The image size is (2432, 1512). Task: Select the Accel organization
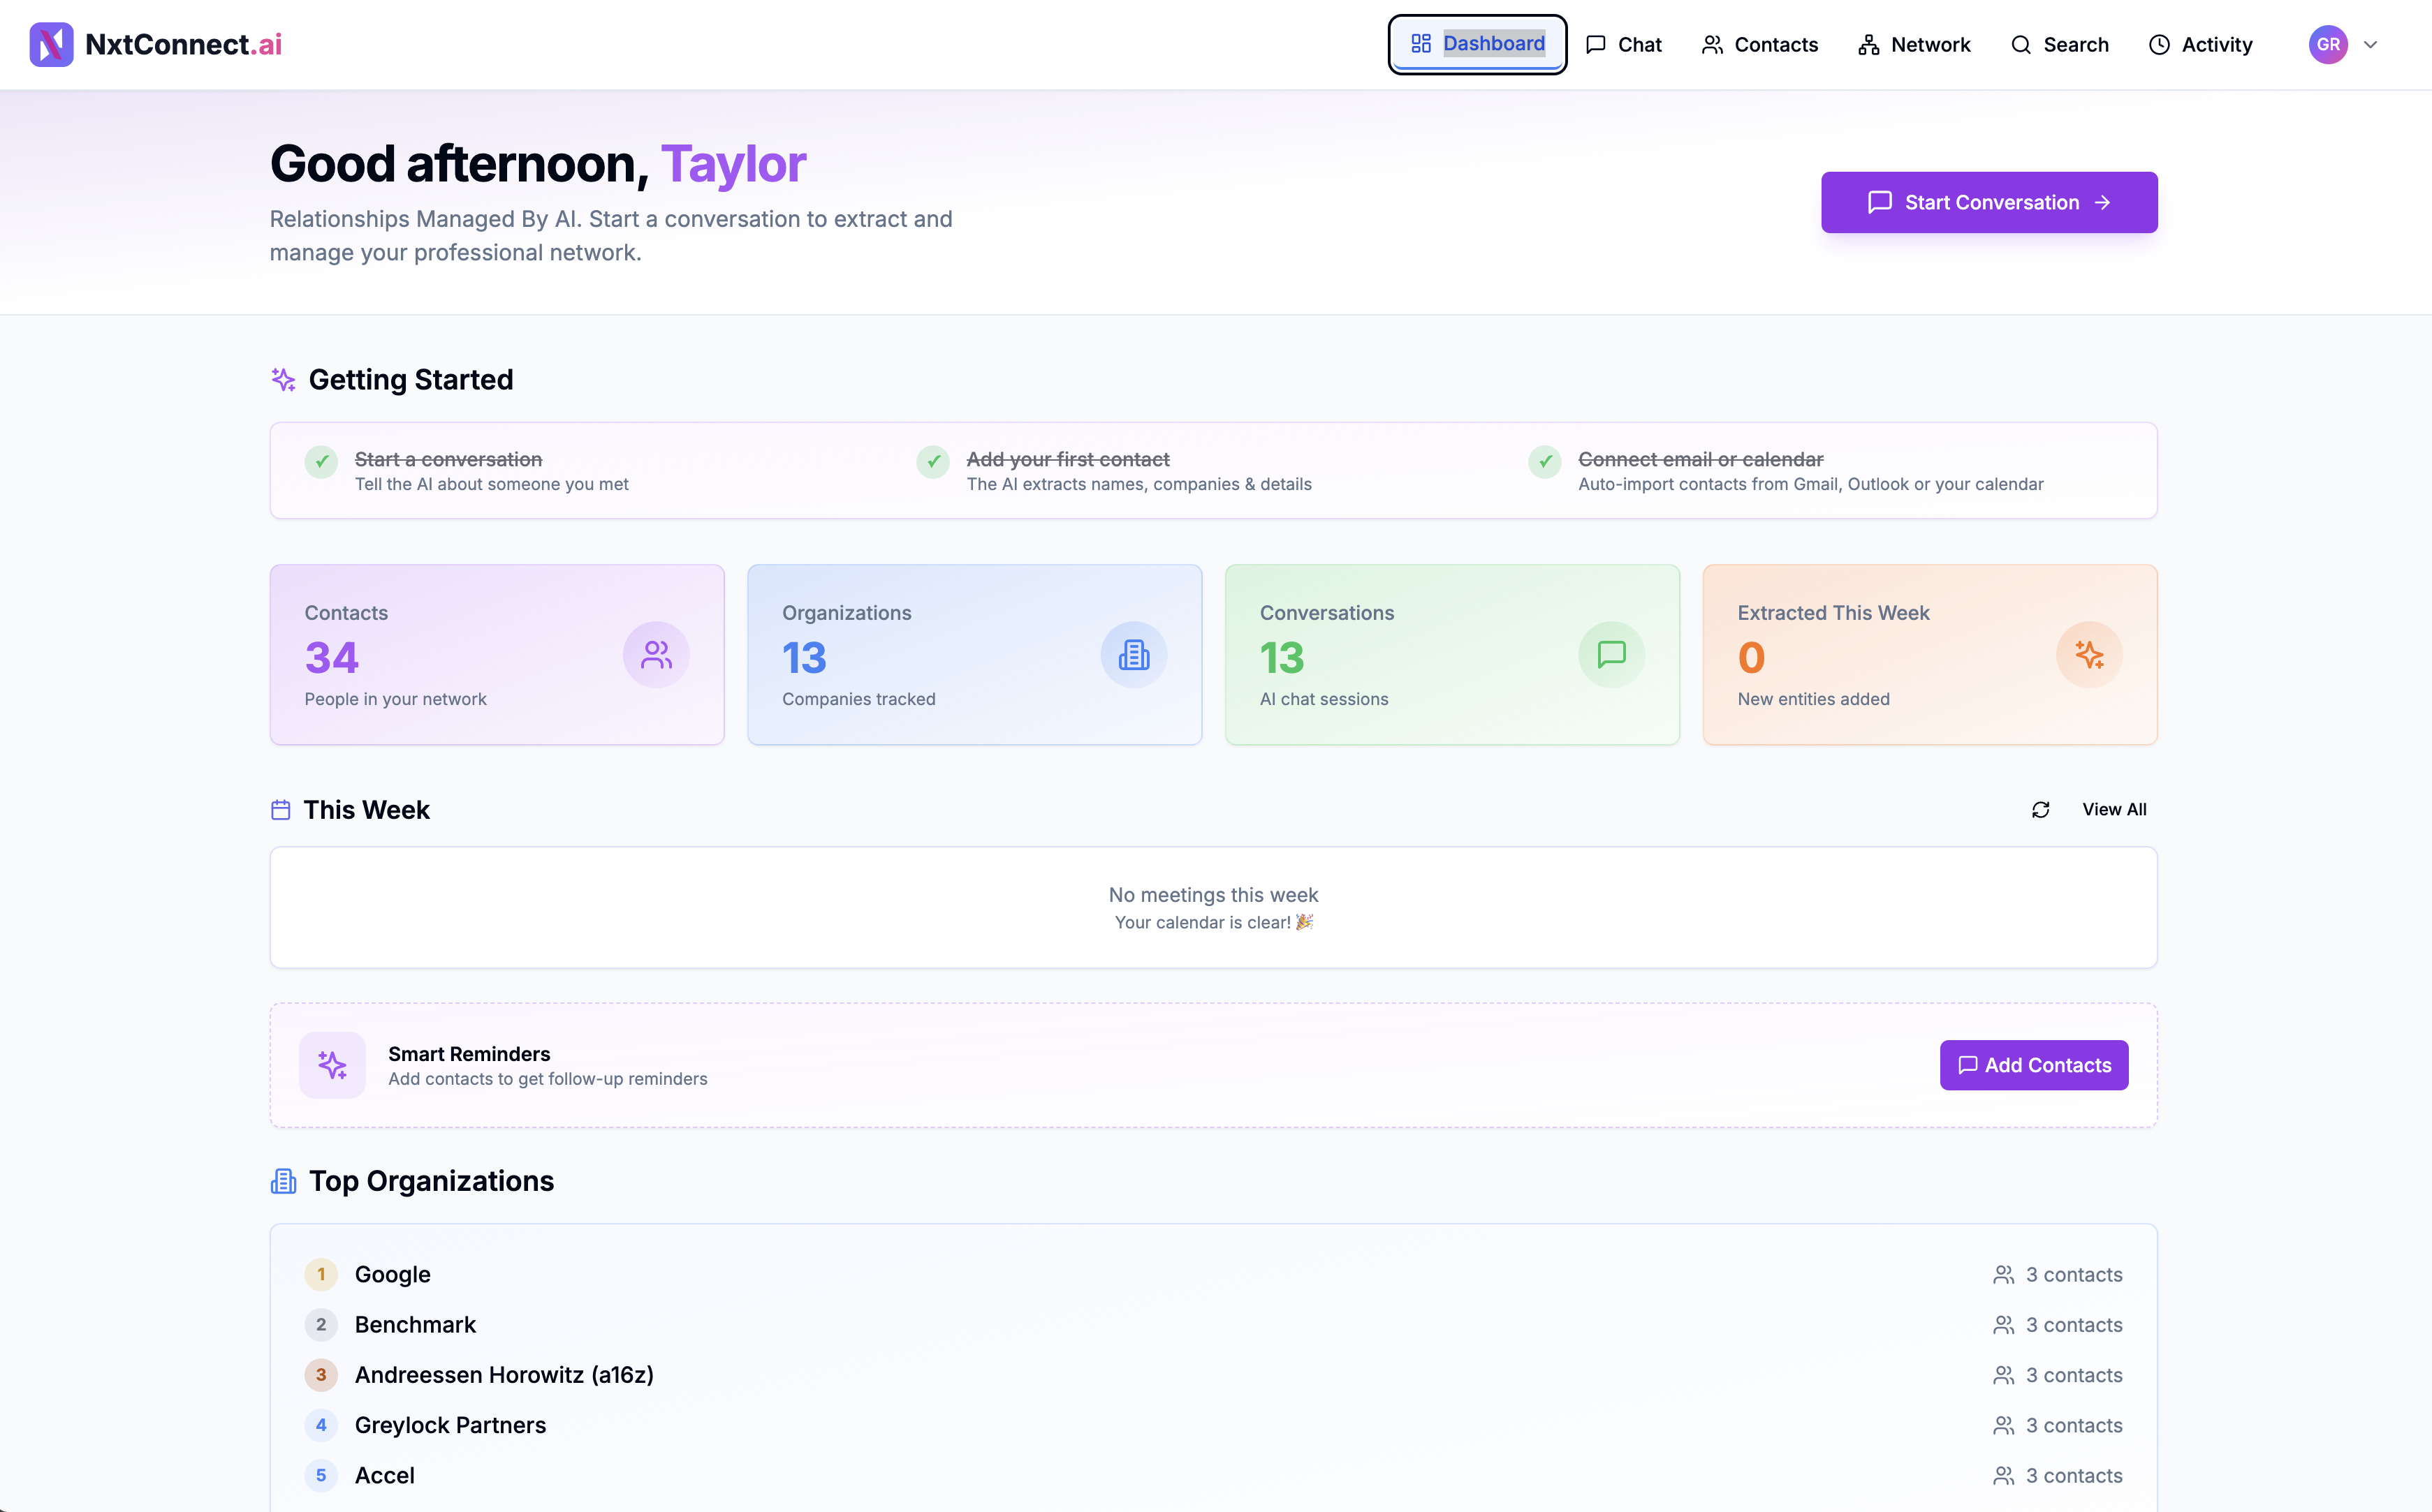(x=1213, y=1475)
